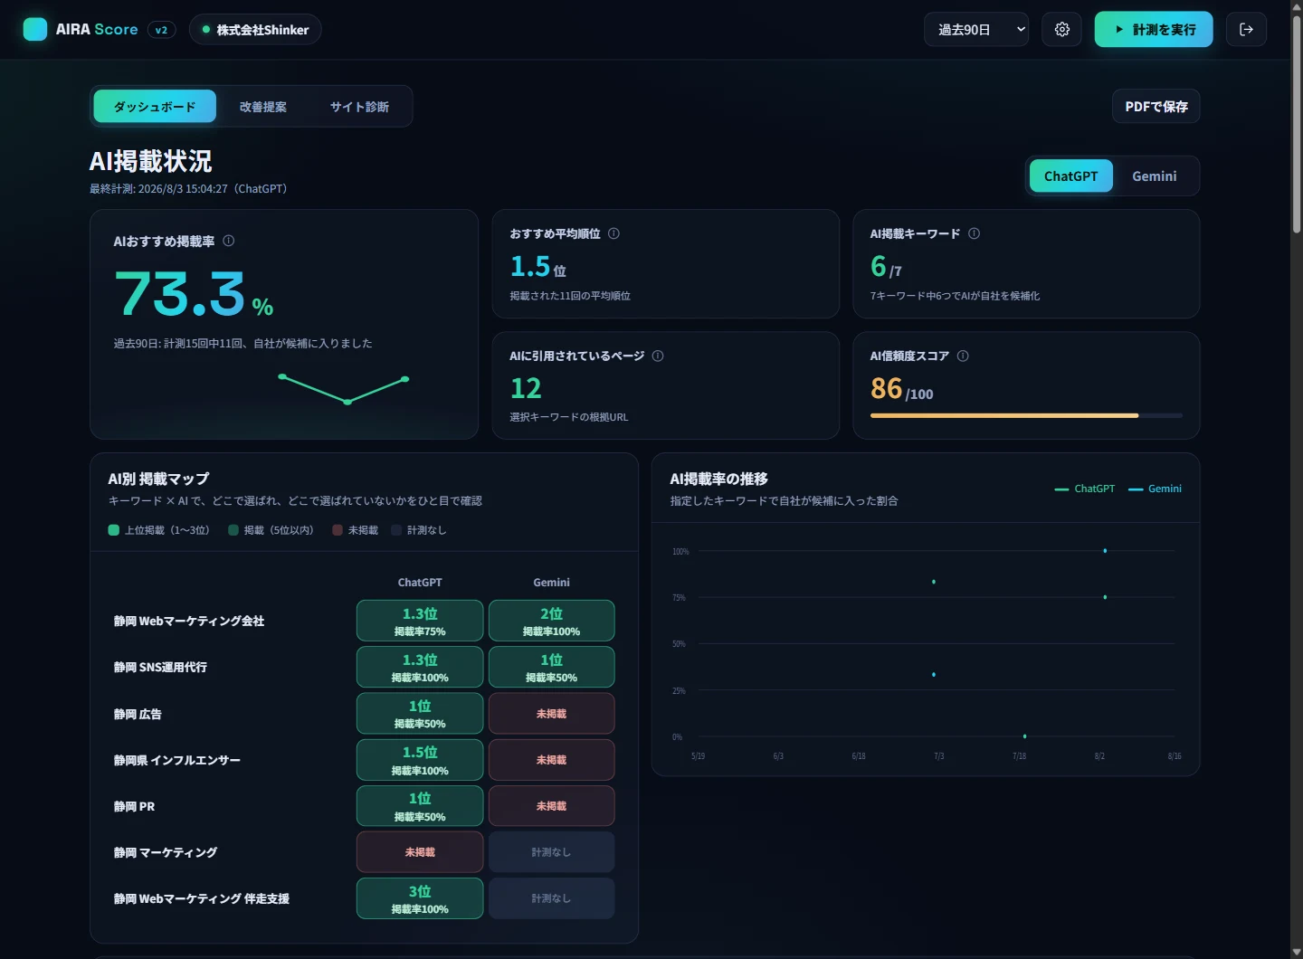This screenshot has width=1303, height=959.
Task: Open Gemini 計測なし cell for 静岡 マーケティング
Action: pyautogui.click(x=552, y=852)
